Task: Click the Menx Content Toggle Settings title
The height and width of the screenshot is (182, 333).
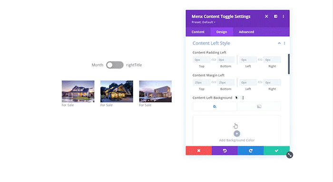Action: coord(221,17)
